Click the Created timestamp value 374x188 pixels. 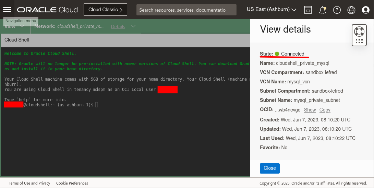click(316, 120)
